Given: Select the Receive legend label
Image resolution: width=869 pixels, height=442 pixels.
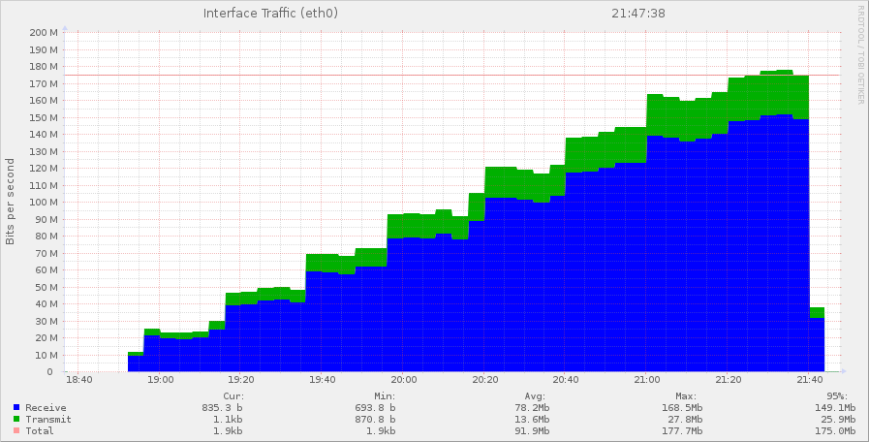Looking at the screenshot, I should point(46,408).
